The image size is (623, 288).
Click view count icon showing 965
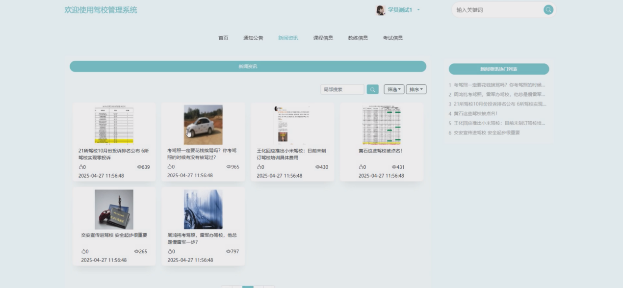coord(229,167)
